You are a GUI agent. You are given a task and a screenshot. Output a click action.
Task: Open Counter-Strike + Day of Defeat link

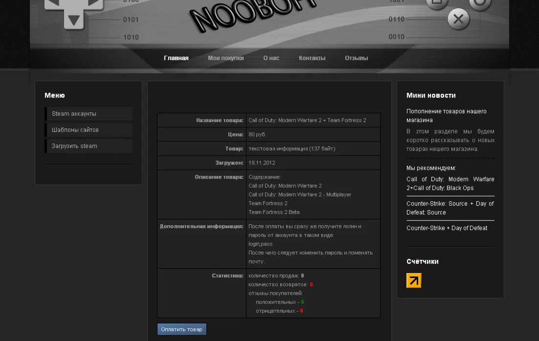447,228
